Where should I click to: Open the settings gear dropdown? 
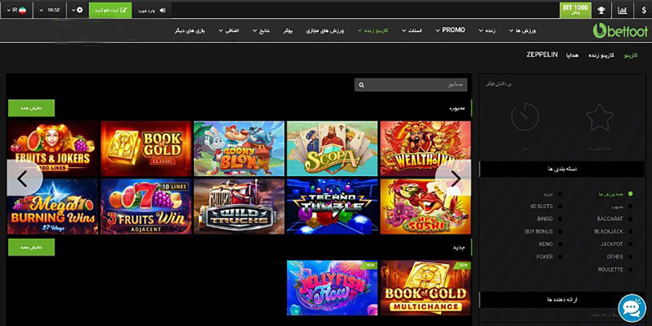tap(77, 10)
